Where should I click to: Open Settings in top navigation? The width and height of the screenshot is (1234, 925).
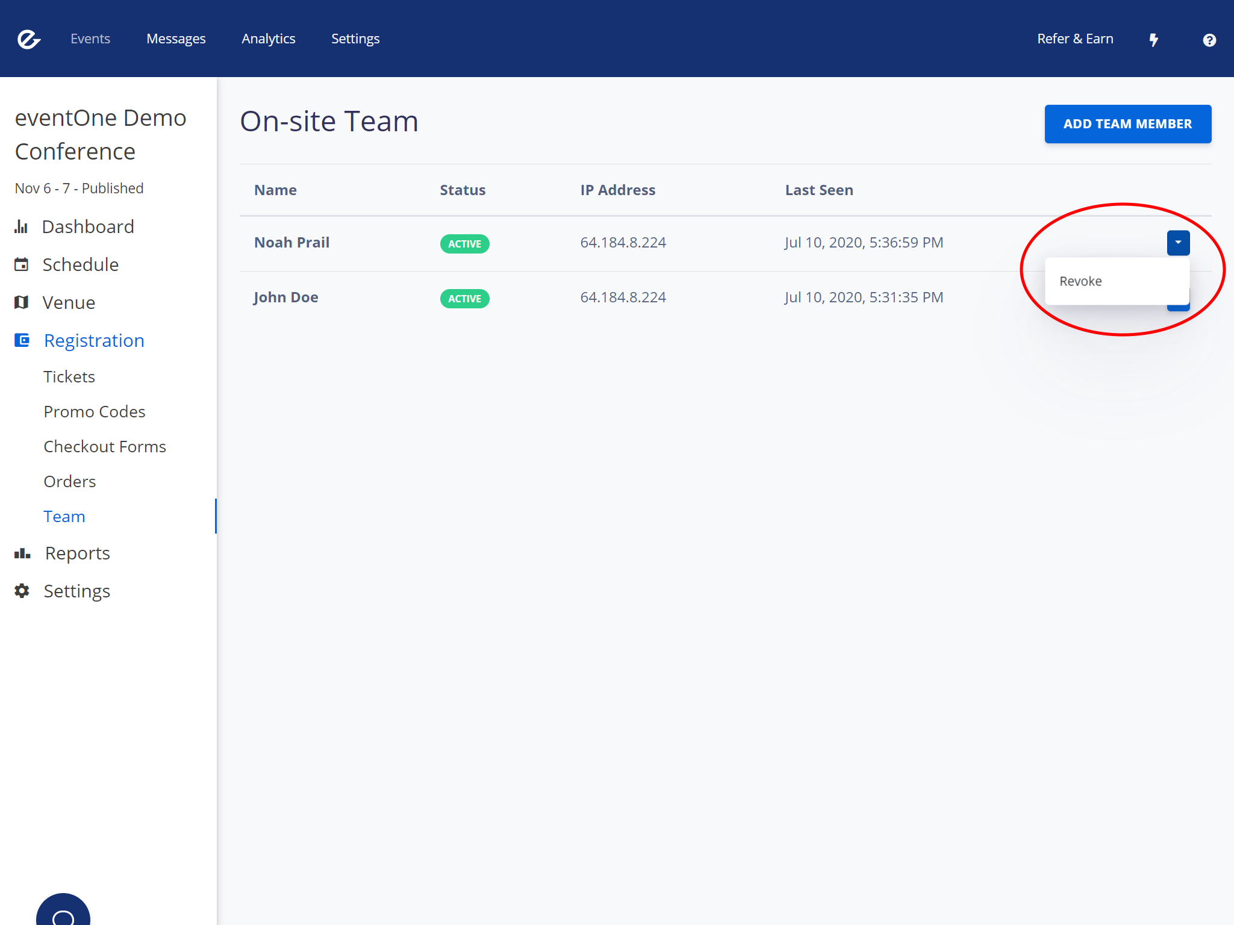(355, 39)
